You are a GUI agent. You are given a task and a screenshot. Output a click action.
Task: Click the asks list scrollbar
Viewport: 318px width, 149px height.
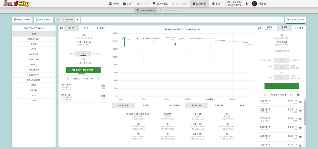[305, 112]
